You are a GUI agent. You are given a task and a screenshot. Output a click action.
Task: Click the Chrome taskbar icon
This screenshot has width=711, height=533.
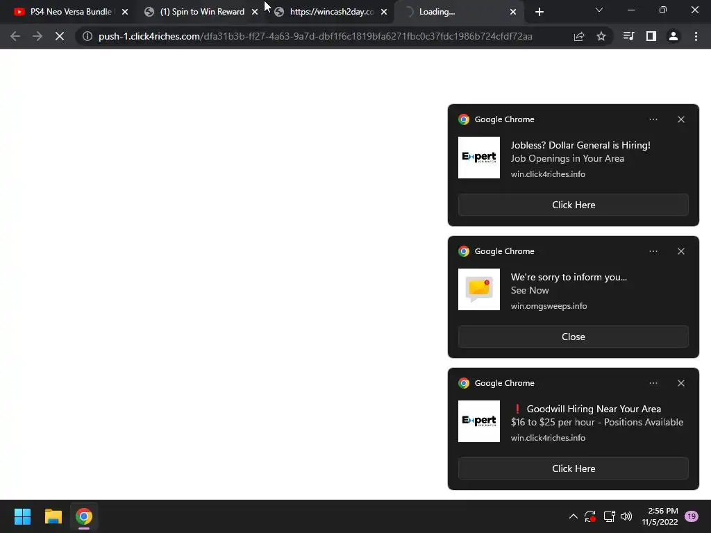click(84, 516)
